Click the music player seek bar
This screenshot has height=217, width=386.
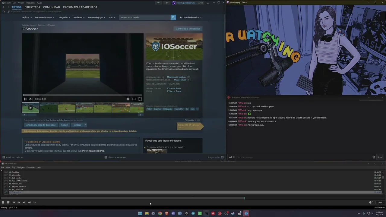point(193,198)
